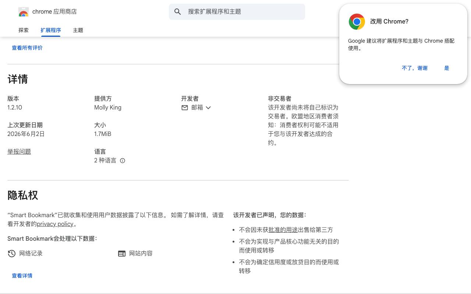
Task: Click the 网络记录 label
Action: pyautogui.click(x=31, y=254)
